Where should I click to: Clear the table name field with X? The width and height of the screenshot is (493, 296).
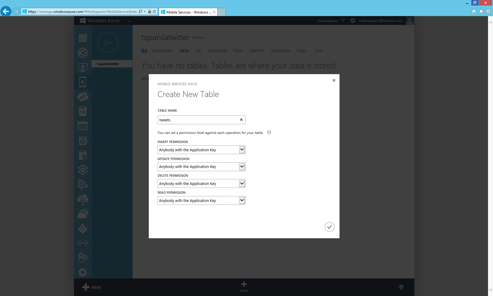click(x=241, y=120)
